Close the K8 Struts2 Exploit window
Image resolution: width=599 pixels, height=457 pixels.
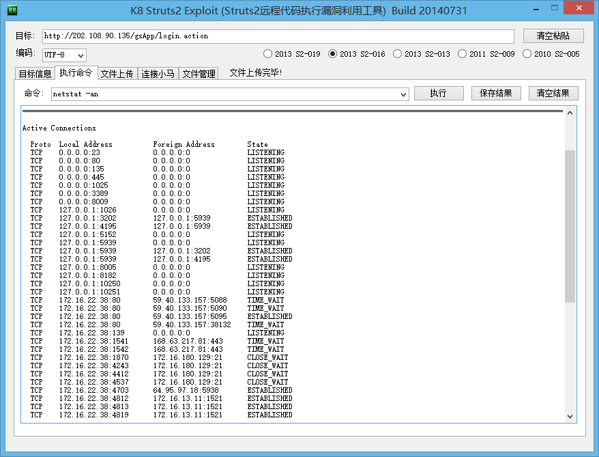pos(579,8)
